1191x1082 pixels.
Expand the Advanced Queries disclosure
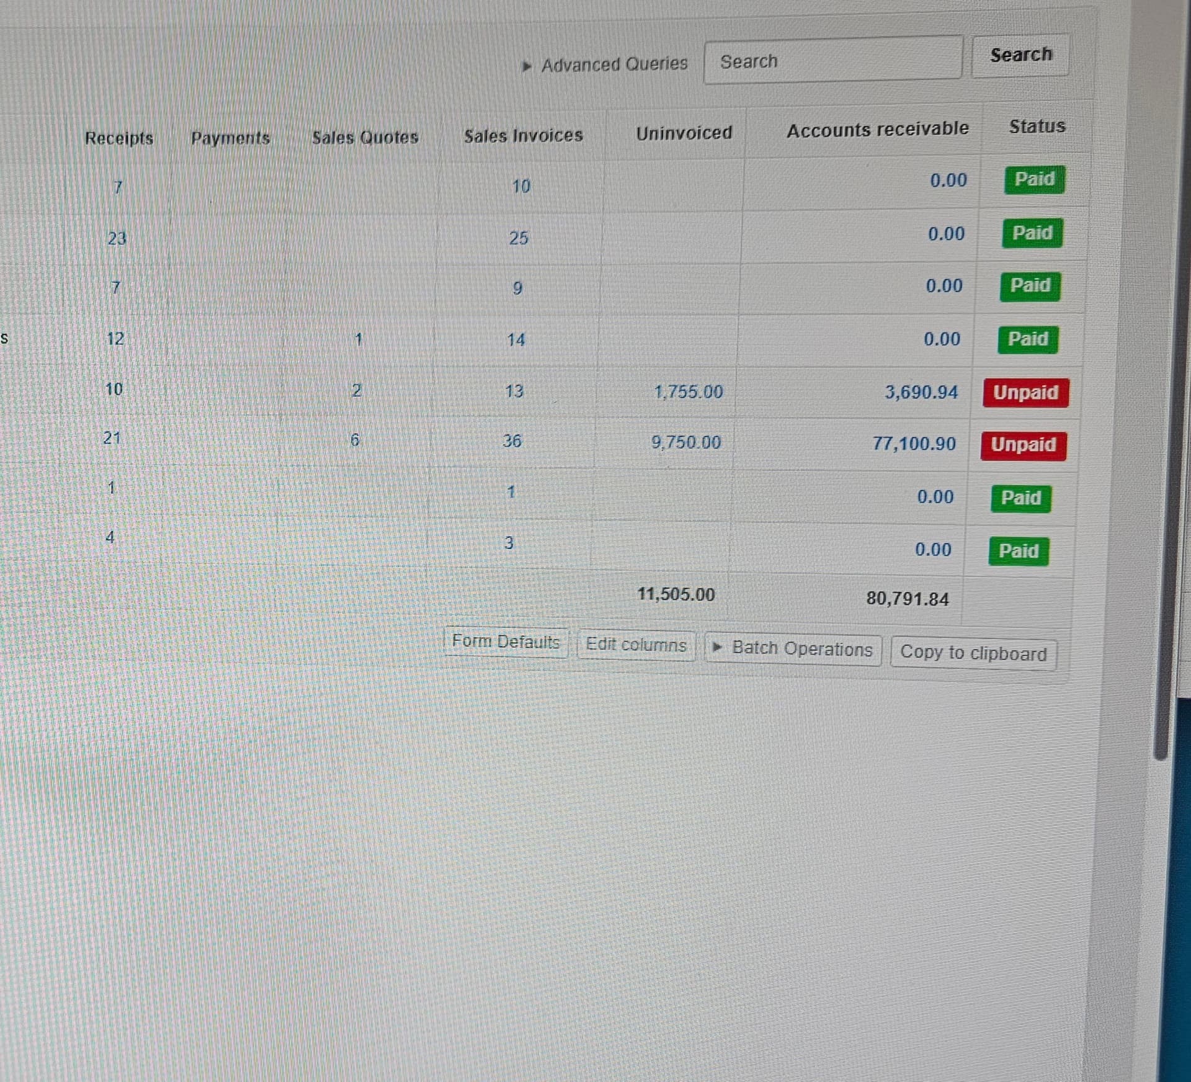point(605,64)
